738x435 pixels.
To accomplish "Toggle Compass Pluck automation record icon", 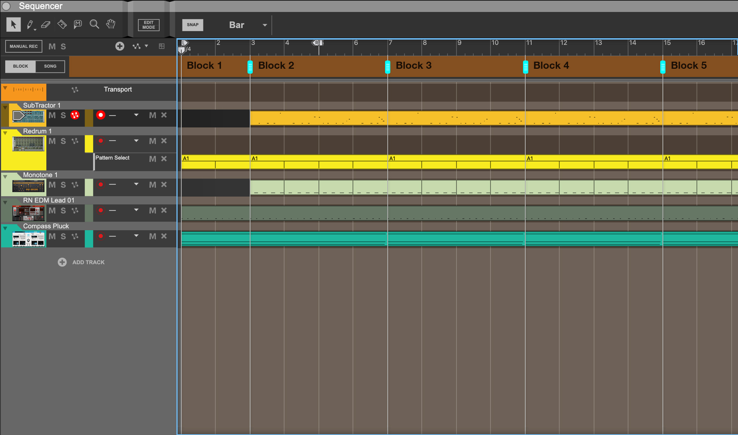I will point(75,236).
